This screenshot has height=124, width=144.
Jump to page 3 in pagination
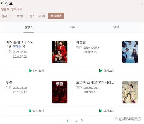(x=76, y=121)
